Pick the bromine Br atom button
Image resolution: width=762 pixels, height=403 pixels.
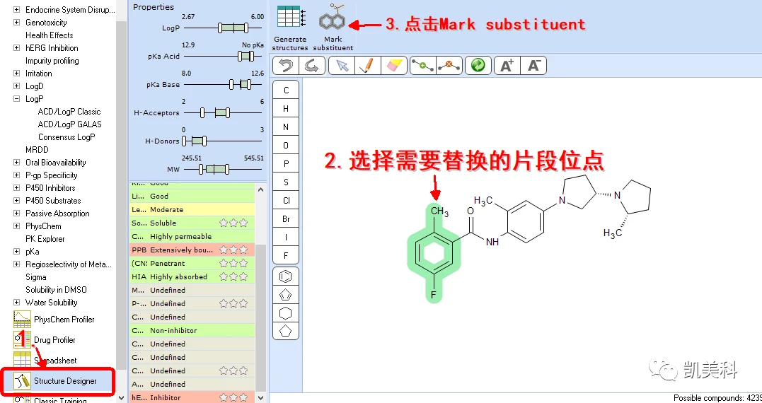286,219
